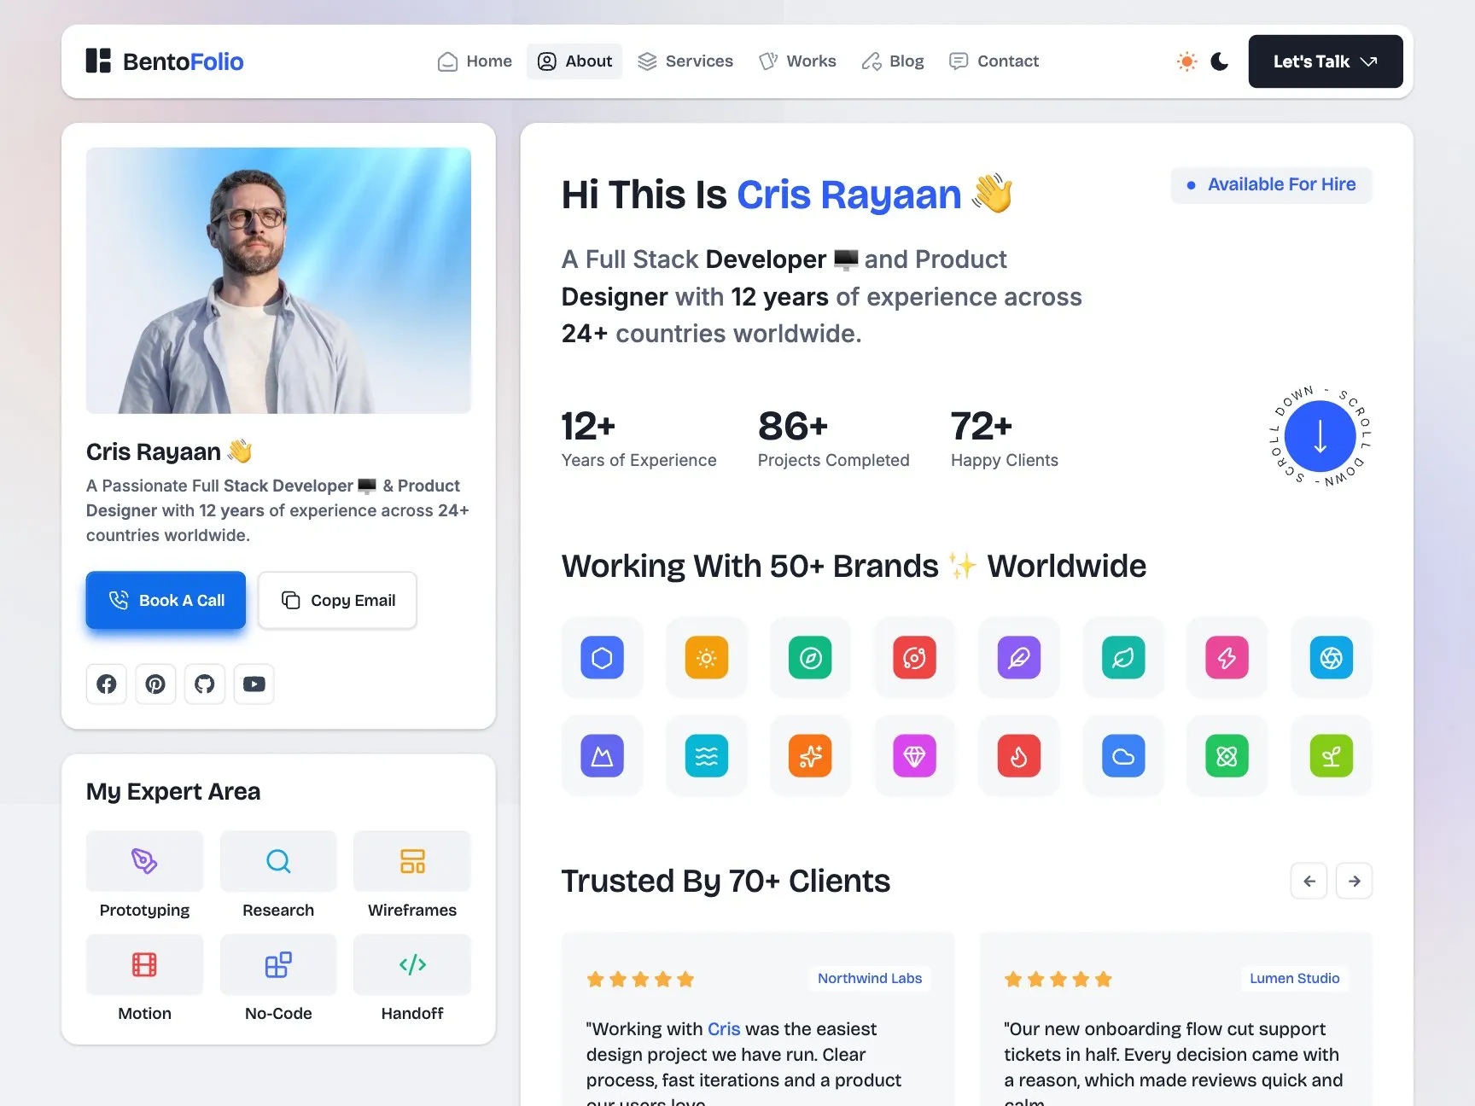This screenshot has height=1106, width=1475.
Task: Click the green sprout brand icon
Action: pos(1332,756)
